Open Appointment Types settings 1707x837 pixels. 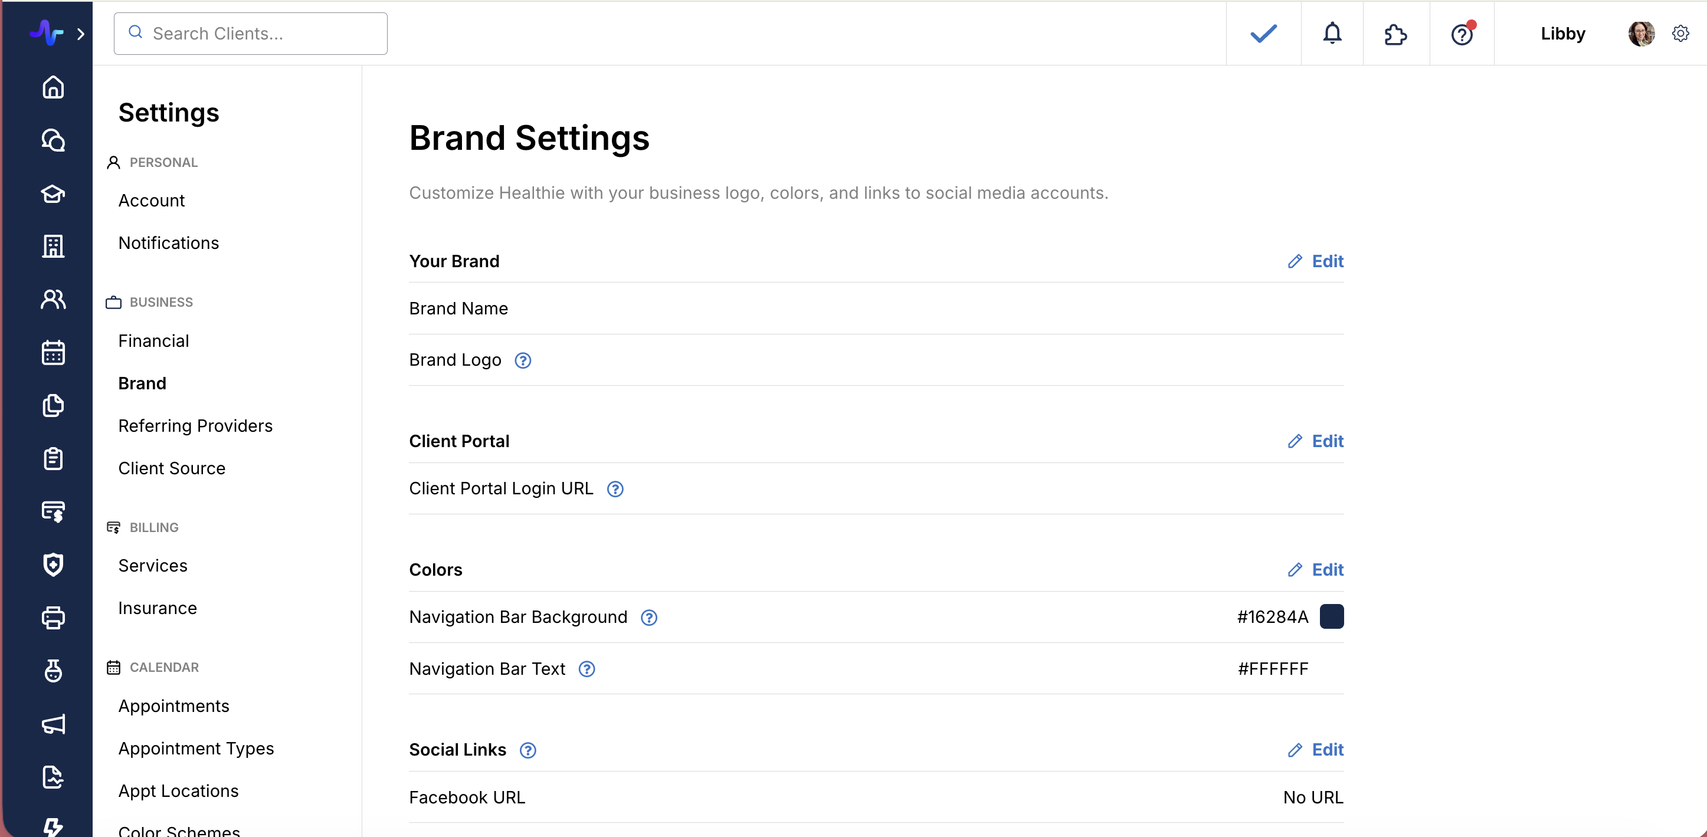(x=196, y=749)
